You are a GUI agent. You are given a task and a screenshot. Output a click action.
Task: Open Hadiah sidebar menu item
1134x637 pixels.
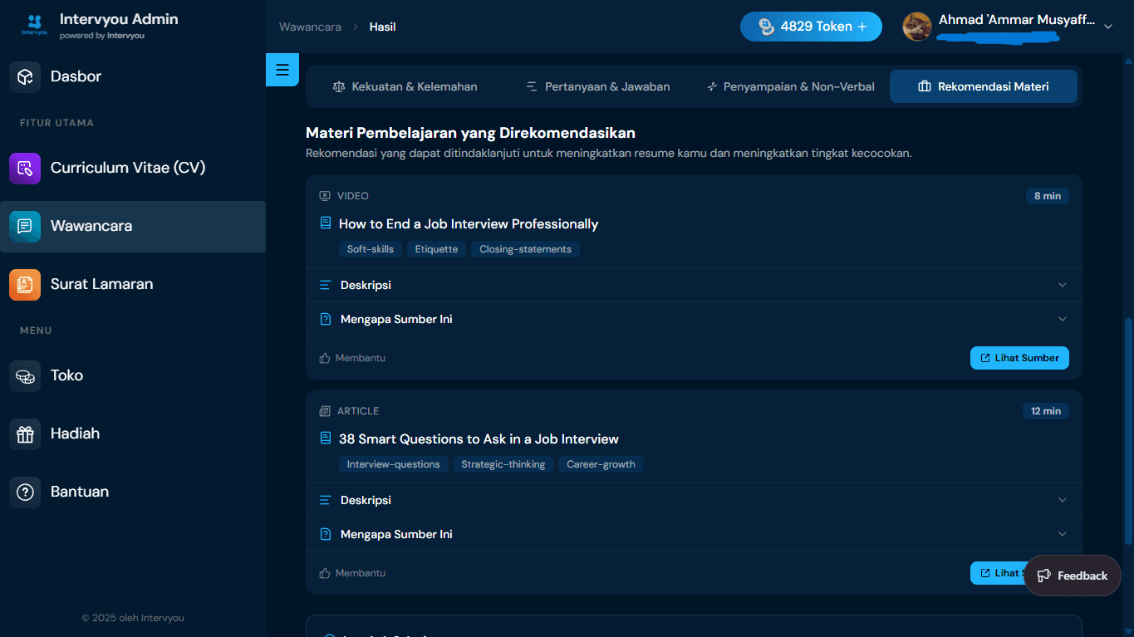tap(133, 434)
